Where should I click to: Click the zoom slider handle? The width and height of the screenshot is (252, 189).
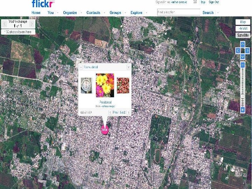(243, 96)
